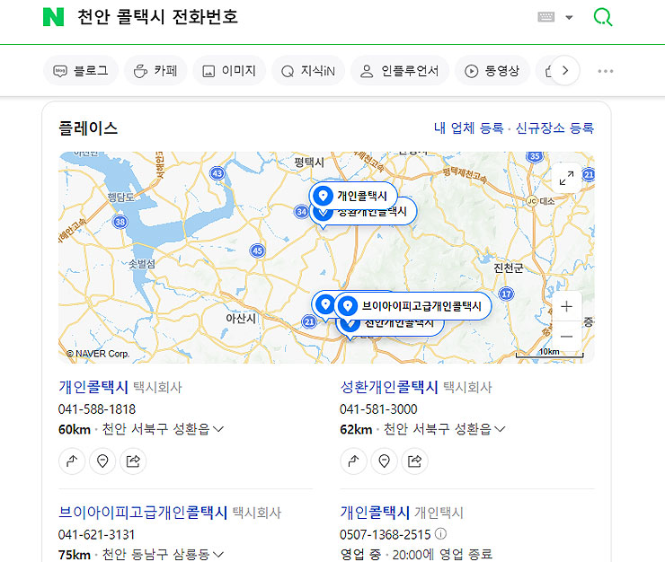The width and height of the screenshot is (665, 562).
Task: Get directions to 성환개인콜택시
Action: pyautogui.click(x=353, y=461)
